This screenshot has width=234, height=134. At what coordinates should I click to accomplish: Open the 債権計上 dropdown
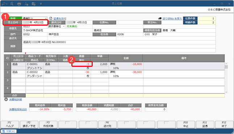tap(46, 18)
